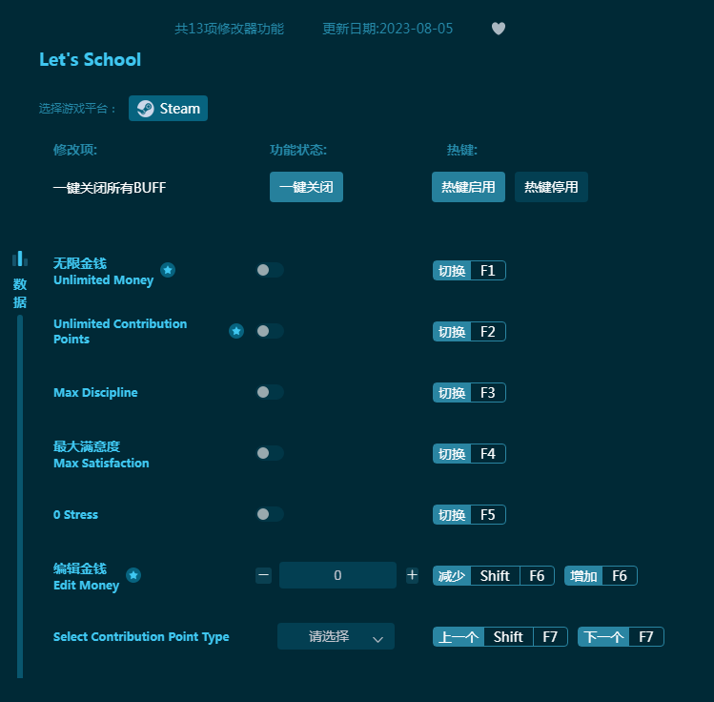Click the 一键关闭所有BUFF label
The width and height of the screenshot is (714, 702).
pyautogui.click(x=110, y=188)
